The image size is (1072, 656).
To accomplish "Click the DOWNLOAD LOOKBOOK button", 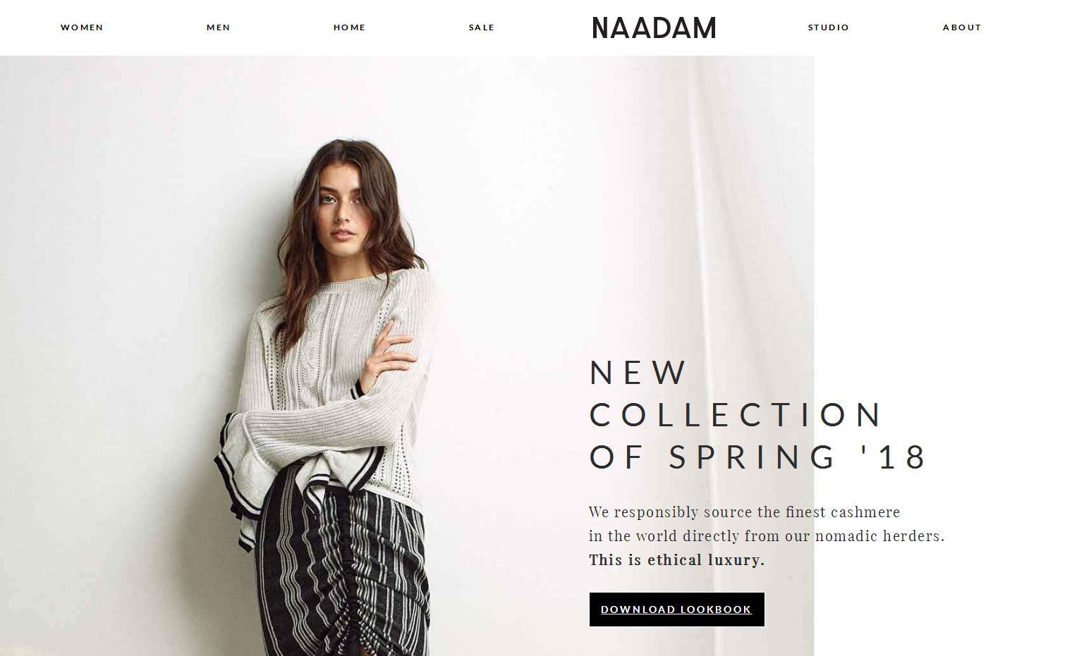I will tap(676, 609).
